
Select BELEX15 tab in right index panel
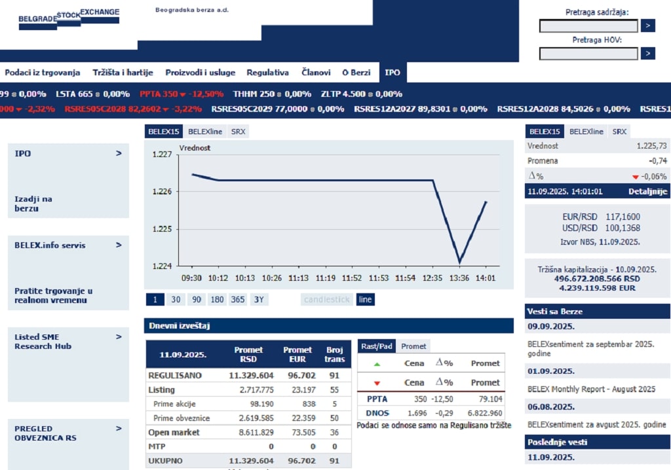coord(545,132)
